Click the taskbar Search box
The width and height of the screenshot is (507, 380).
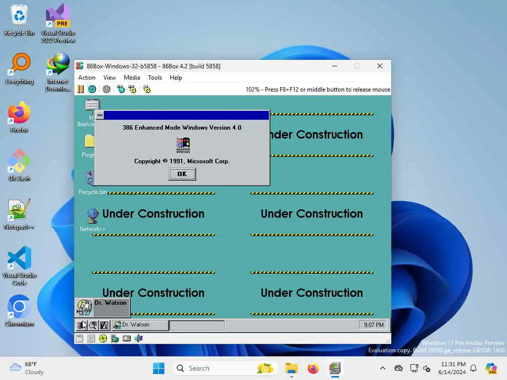[x=225, y=368]
